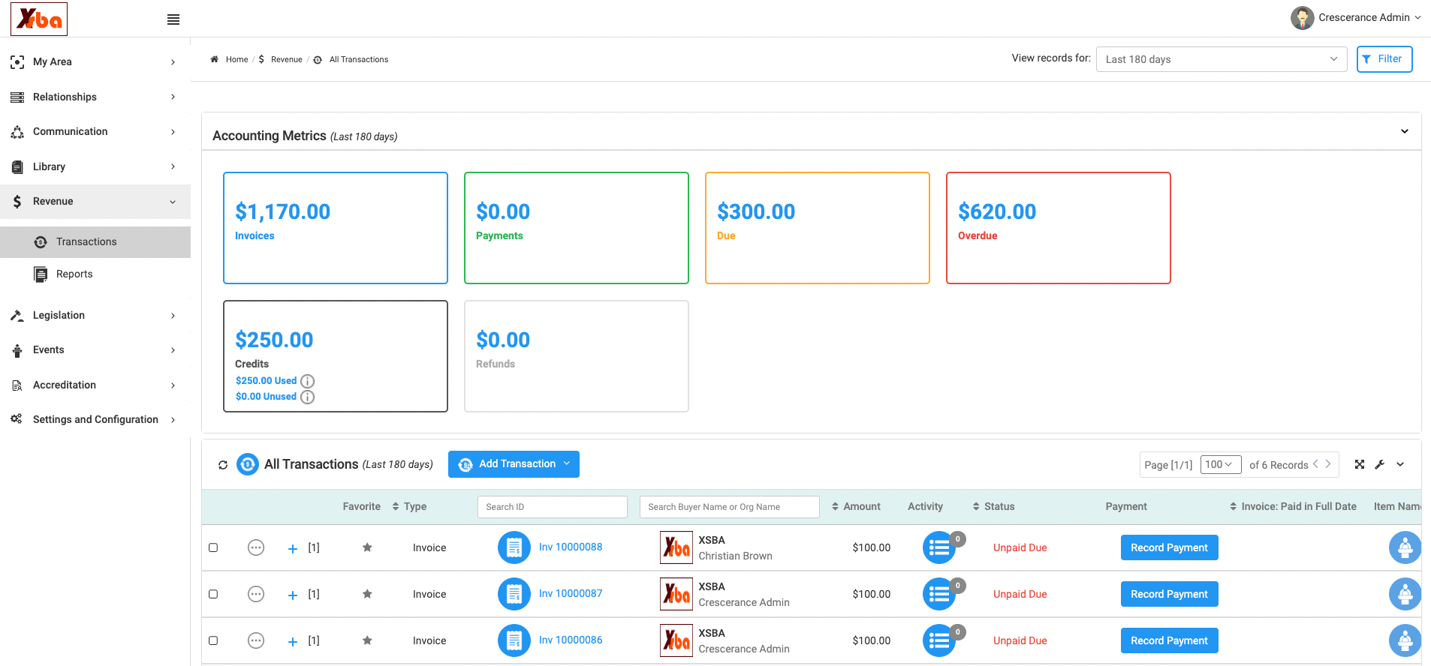Image resolution: width=1431 pixels, height=666 pixels.
Task: Click the Xba logo in the header
Action: click(x=39, y=19)
